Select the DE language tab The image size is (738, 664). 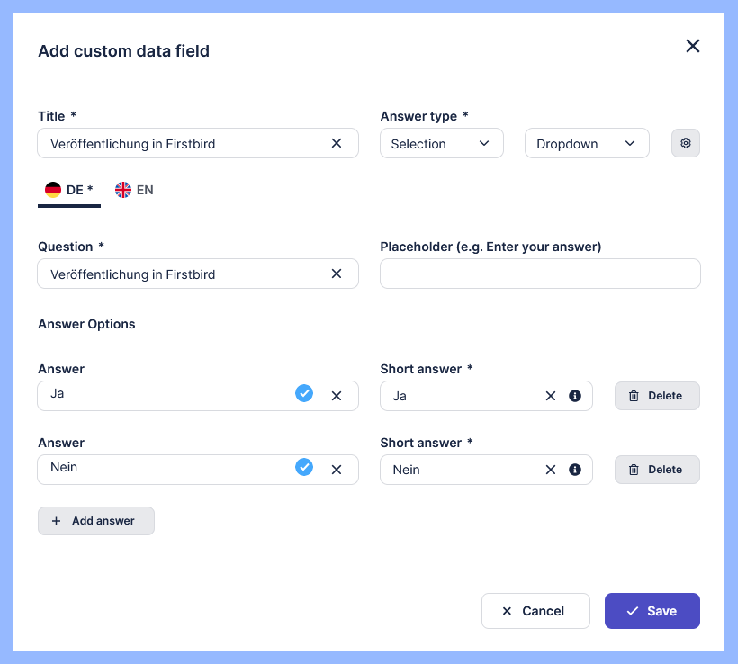point(69,190)
